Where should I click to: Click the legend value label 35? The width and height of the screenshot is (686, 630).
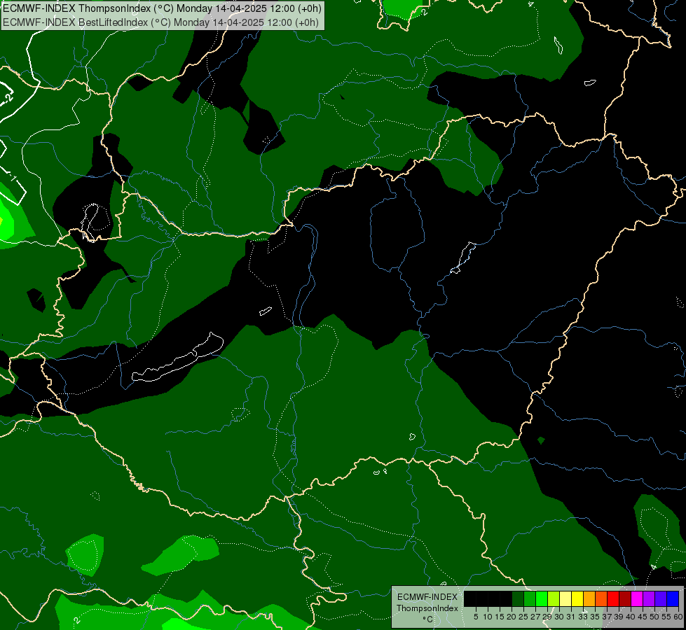point(595,617)
